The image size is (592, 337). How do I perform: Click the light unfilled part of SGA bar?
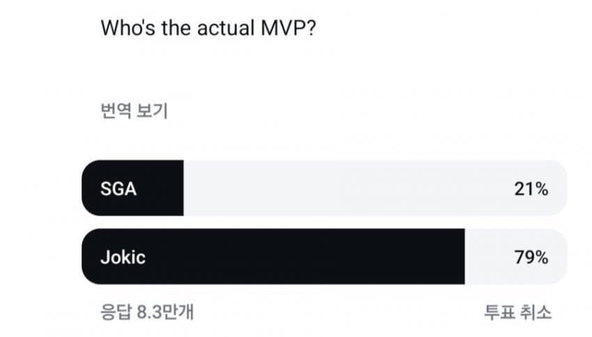point(348,188)
